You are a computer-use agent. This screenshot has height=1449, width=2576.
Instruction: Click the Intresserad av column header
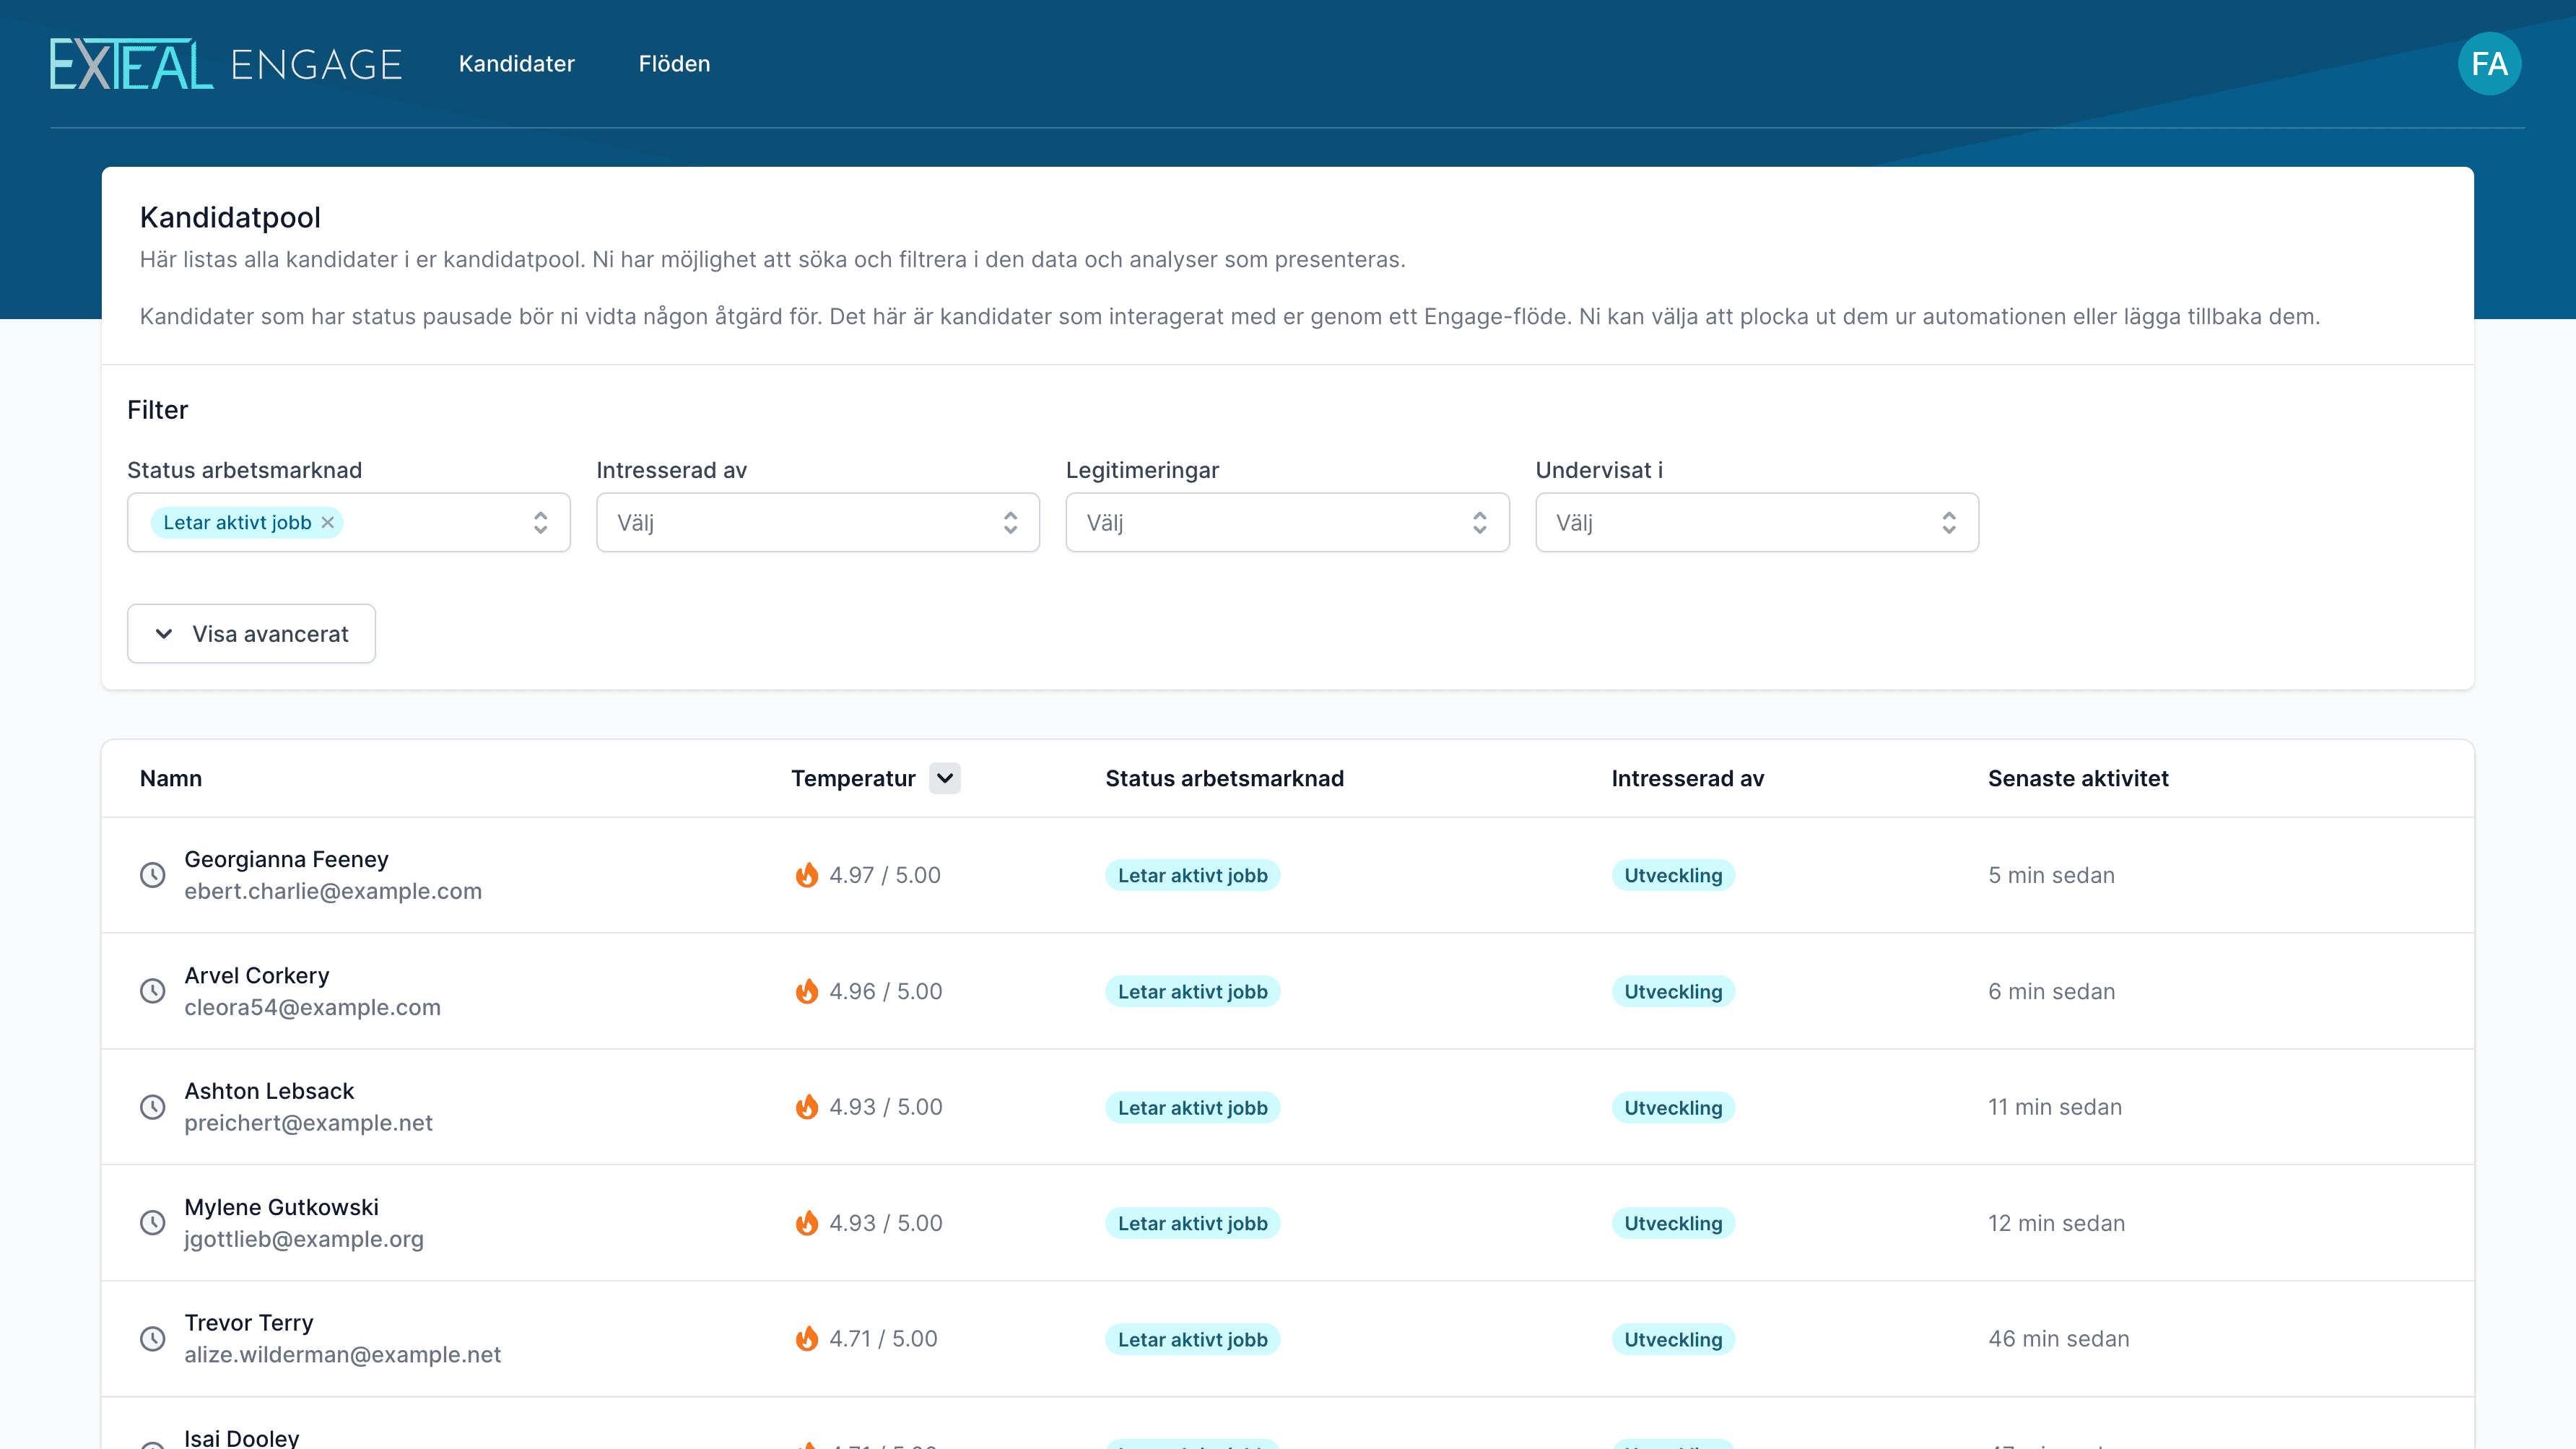1687,778
